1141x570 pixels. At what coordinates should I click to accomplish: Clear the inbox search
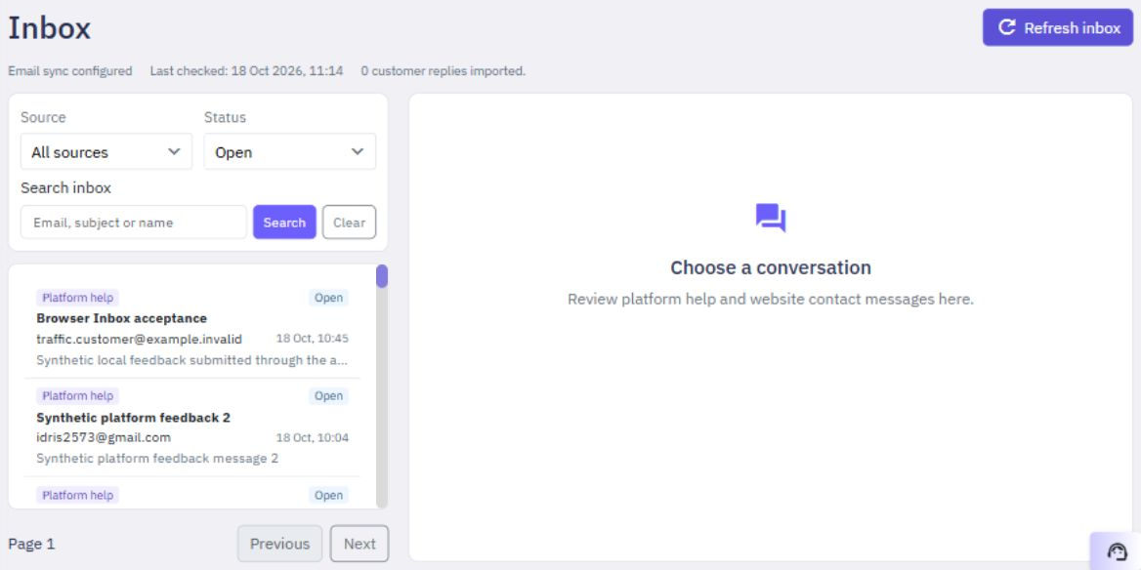pyautogui.click(x=350, y=223)
